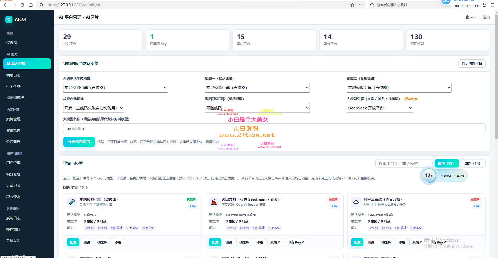498x258 pixels.
Task: Open 积分流水 in the sidebar
Action: tap(27, 197)
